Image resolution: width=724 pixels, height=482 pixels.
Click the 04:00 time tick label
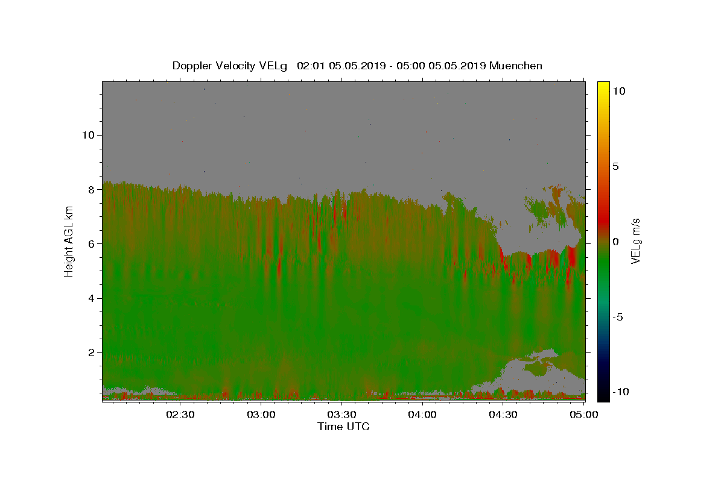[x=422, y=415]
